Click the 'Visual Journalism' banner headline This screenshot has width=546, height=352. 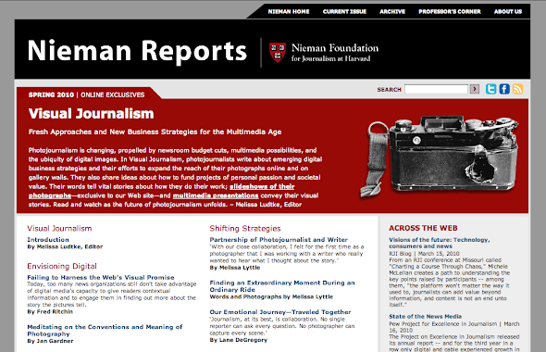pos(92,114)
